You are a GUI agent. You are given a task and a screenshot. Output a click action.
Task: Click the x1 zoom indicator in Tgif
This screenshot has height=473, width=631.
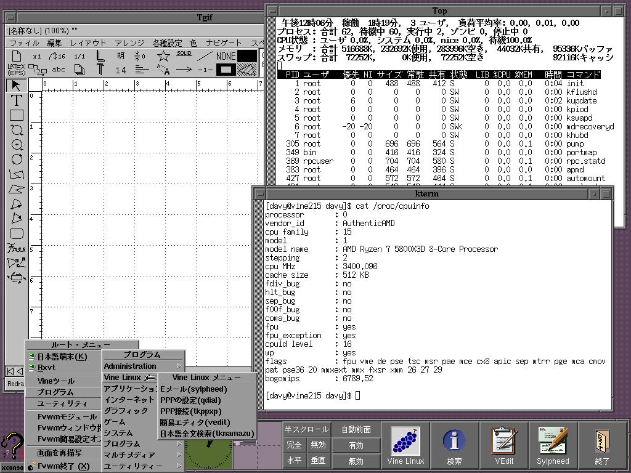(x=37, y=56)
